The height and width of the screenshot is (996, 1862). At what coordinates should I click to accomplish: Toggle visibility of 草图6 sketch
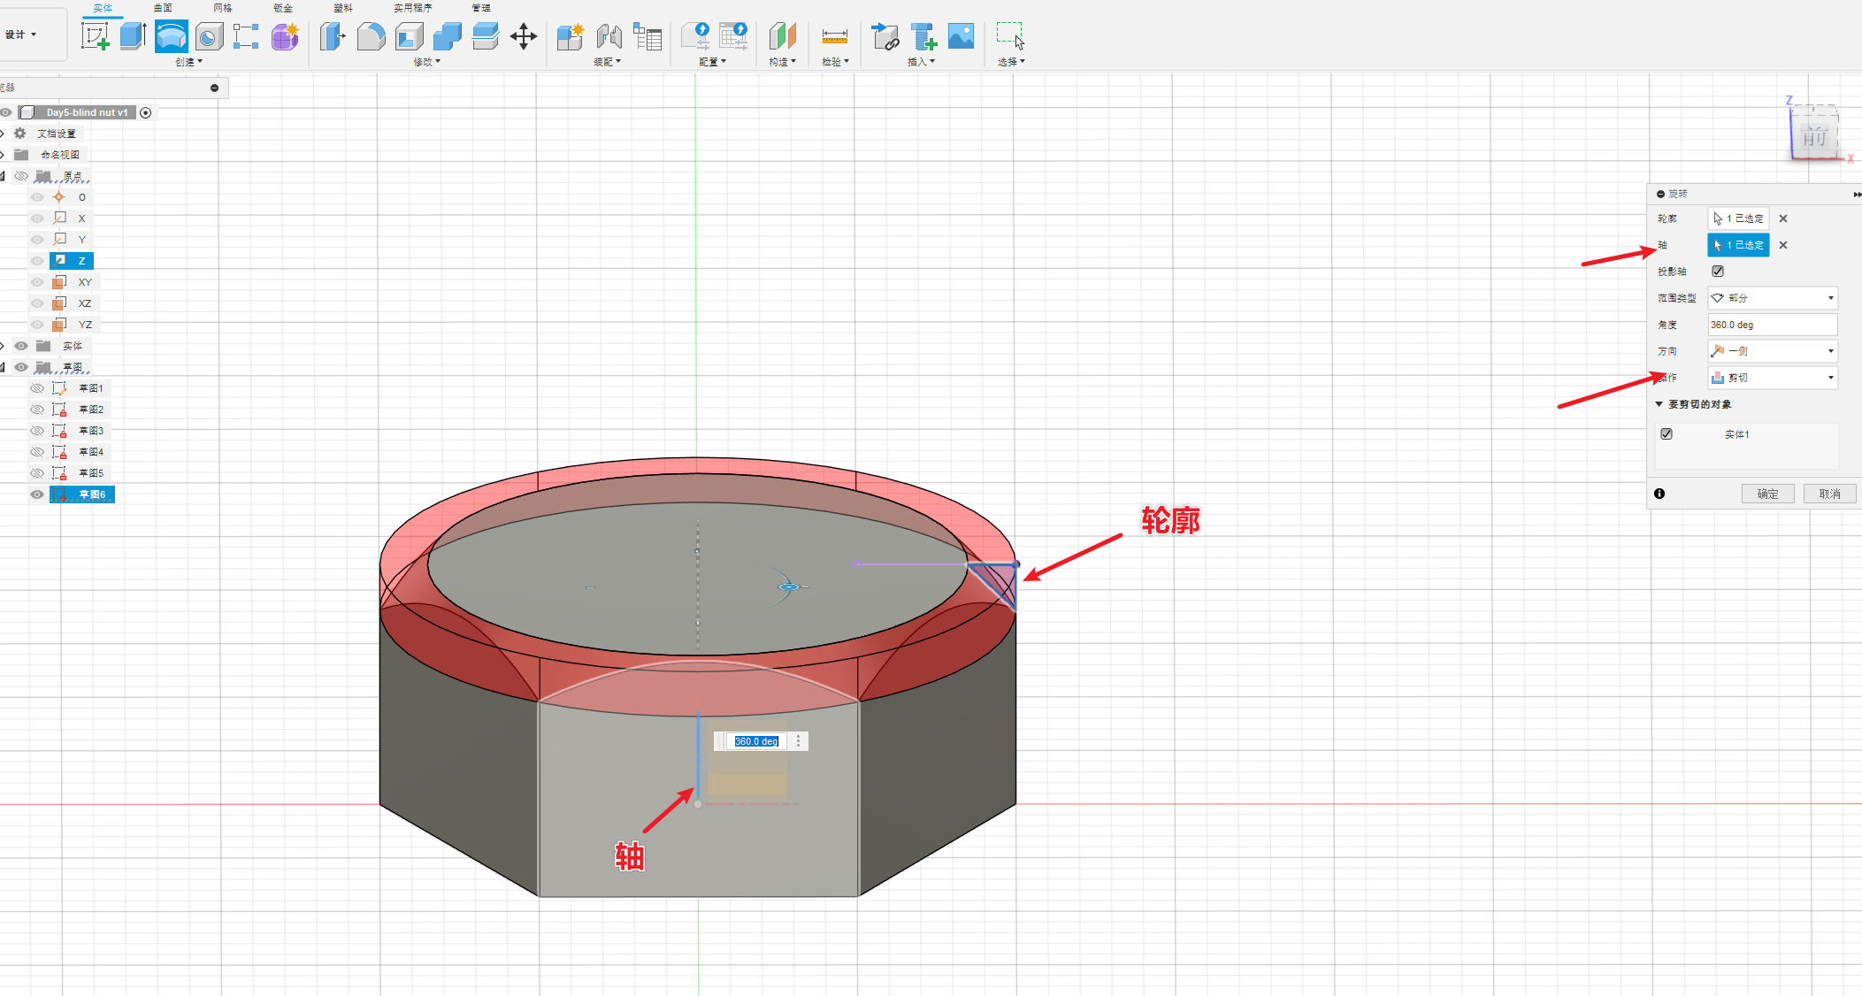click(37, 494)
